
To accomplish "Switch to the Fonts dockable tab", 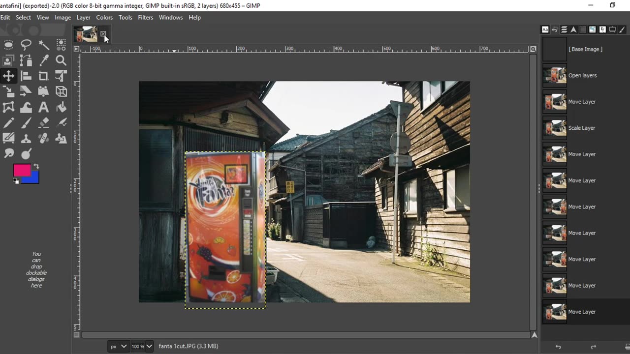I will pyautogui.click(x=545, y=29).
